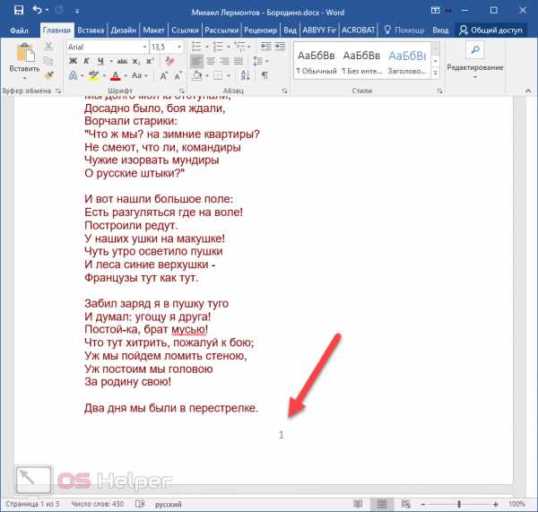
Task: Click the Format Painter brush icon
Action: click(x=48, y=75)
